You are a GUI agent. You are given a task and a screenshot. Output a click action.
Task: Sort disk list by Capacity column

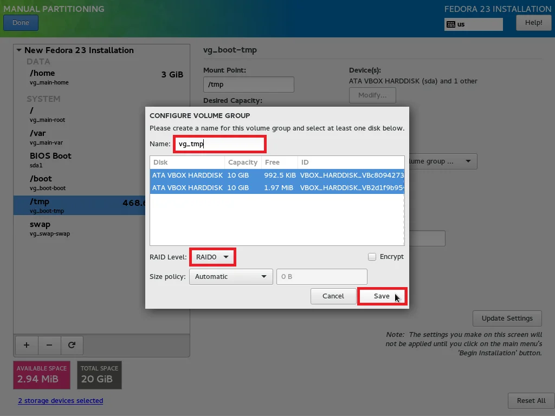point(243,162)
